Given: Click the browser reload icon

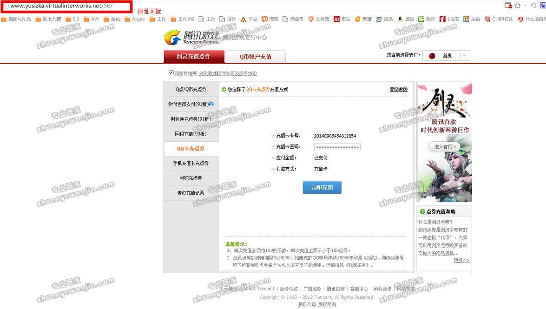Looking at the screenshot, I should point(533,6).
